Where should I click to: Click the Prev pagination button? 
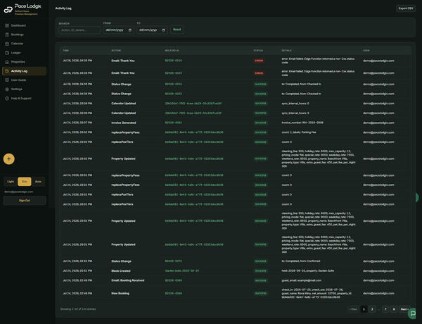tap(353, 309)
